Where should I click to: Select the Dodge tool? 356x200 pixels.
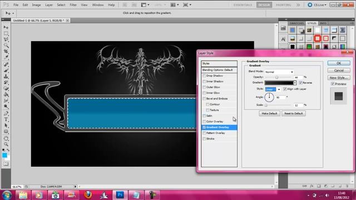pyautogui.click(x=6, y=107)
